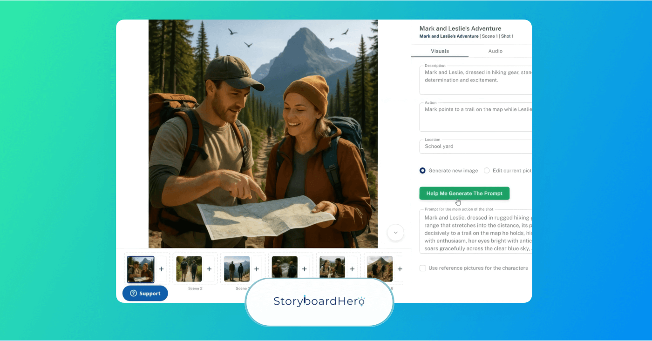This screenshot has width=652, height=341.
Task: Click the plus icon beside Scene 6
Action: click(x=400, y=268)
